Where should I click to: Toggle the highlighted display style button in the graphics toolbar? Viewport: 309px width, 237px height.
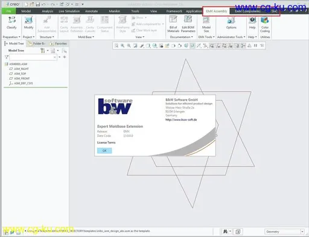(x=193, y=46)
